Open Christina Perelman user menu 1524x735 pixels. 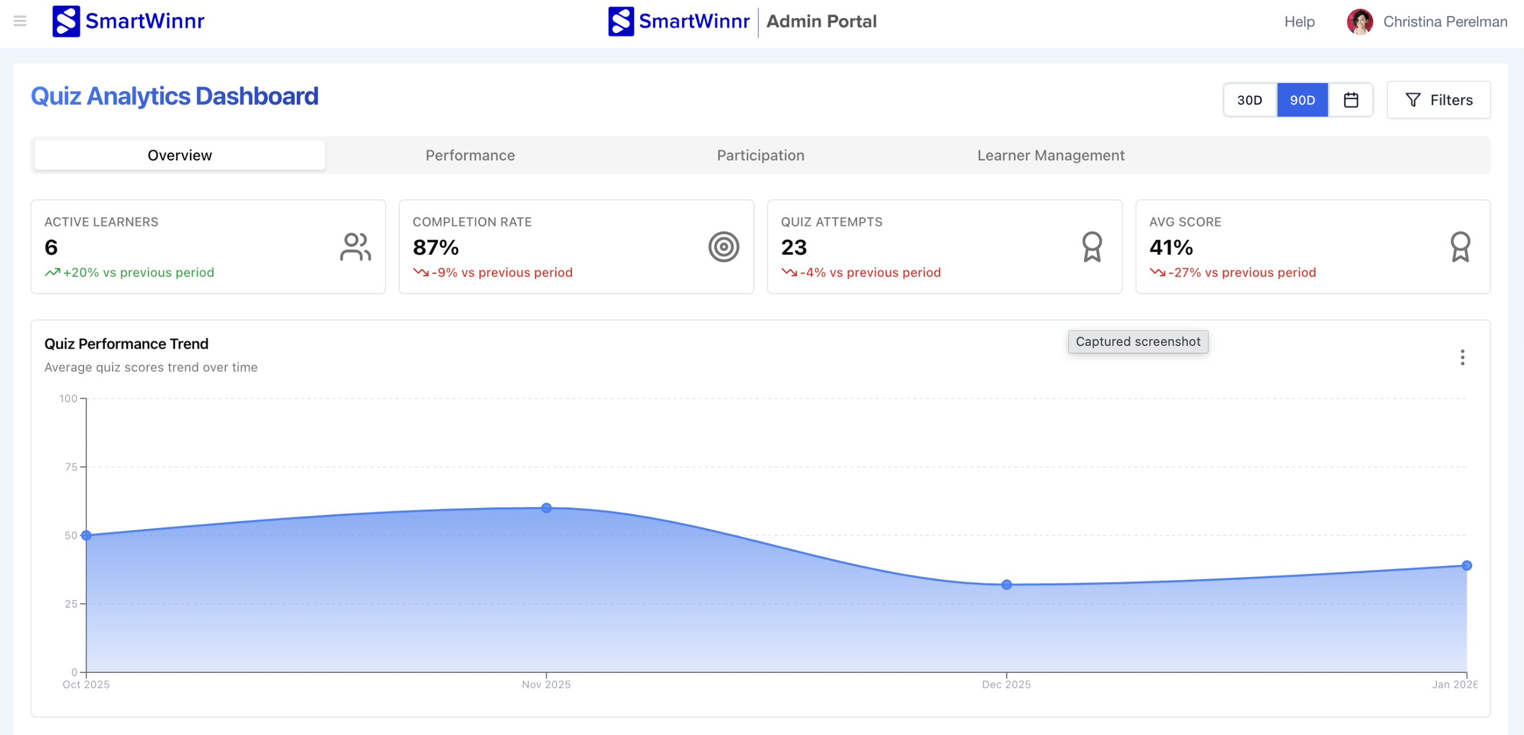pyautogui.click(x=1444, y=22)
